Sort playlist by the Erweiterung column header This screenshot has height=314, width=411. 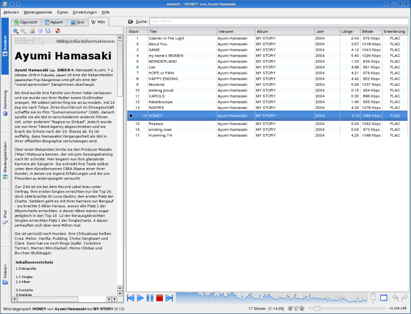(395, 31)
